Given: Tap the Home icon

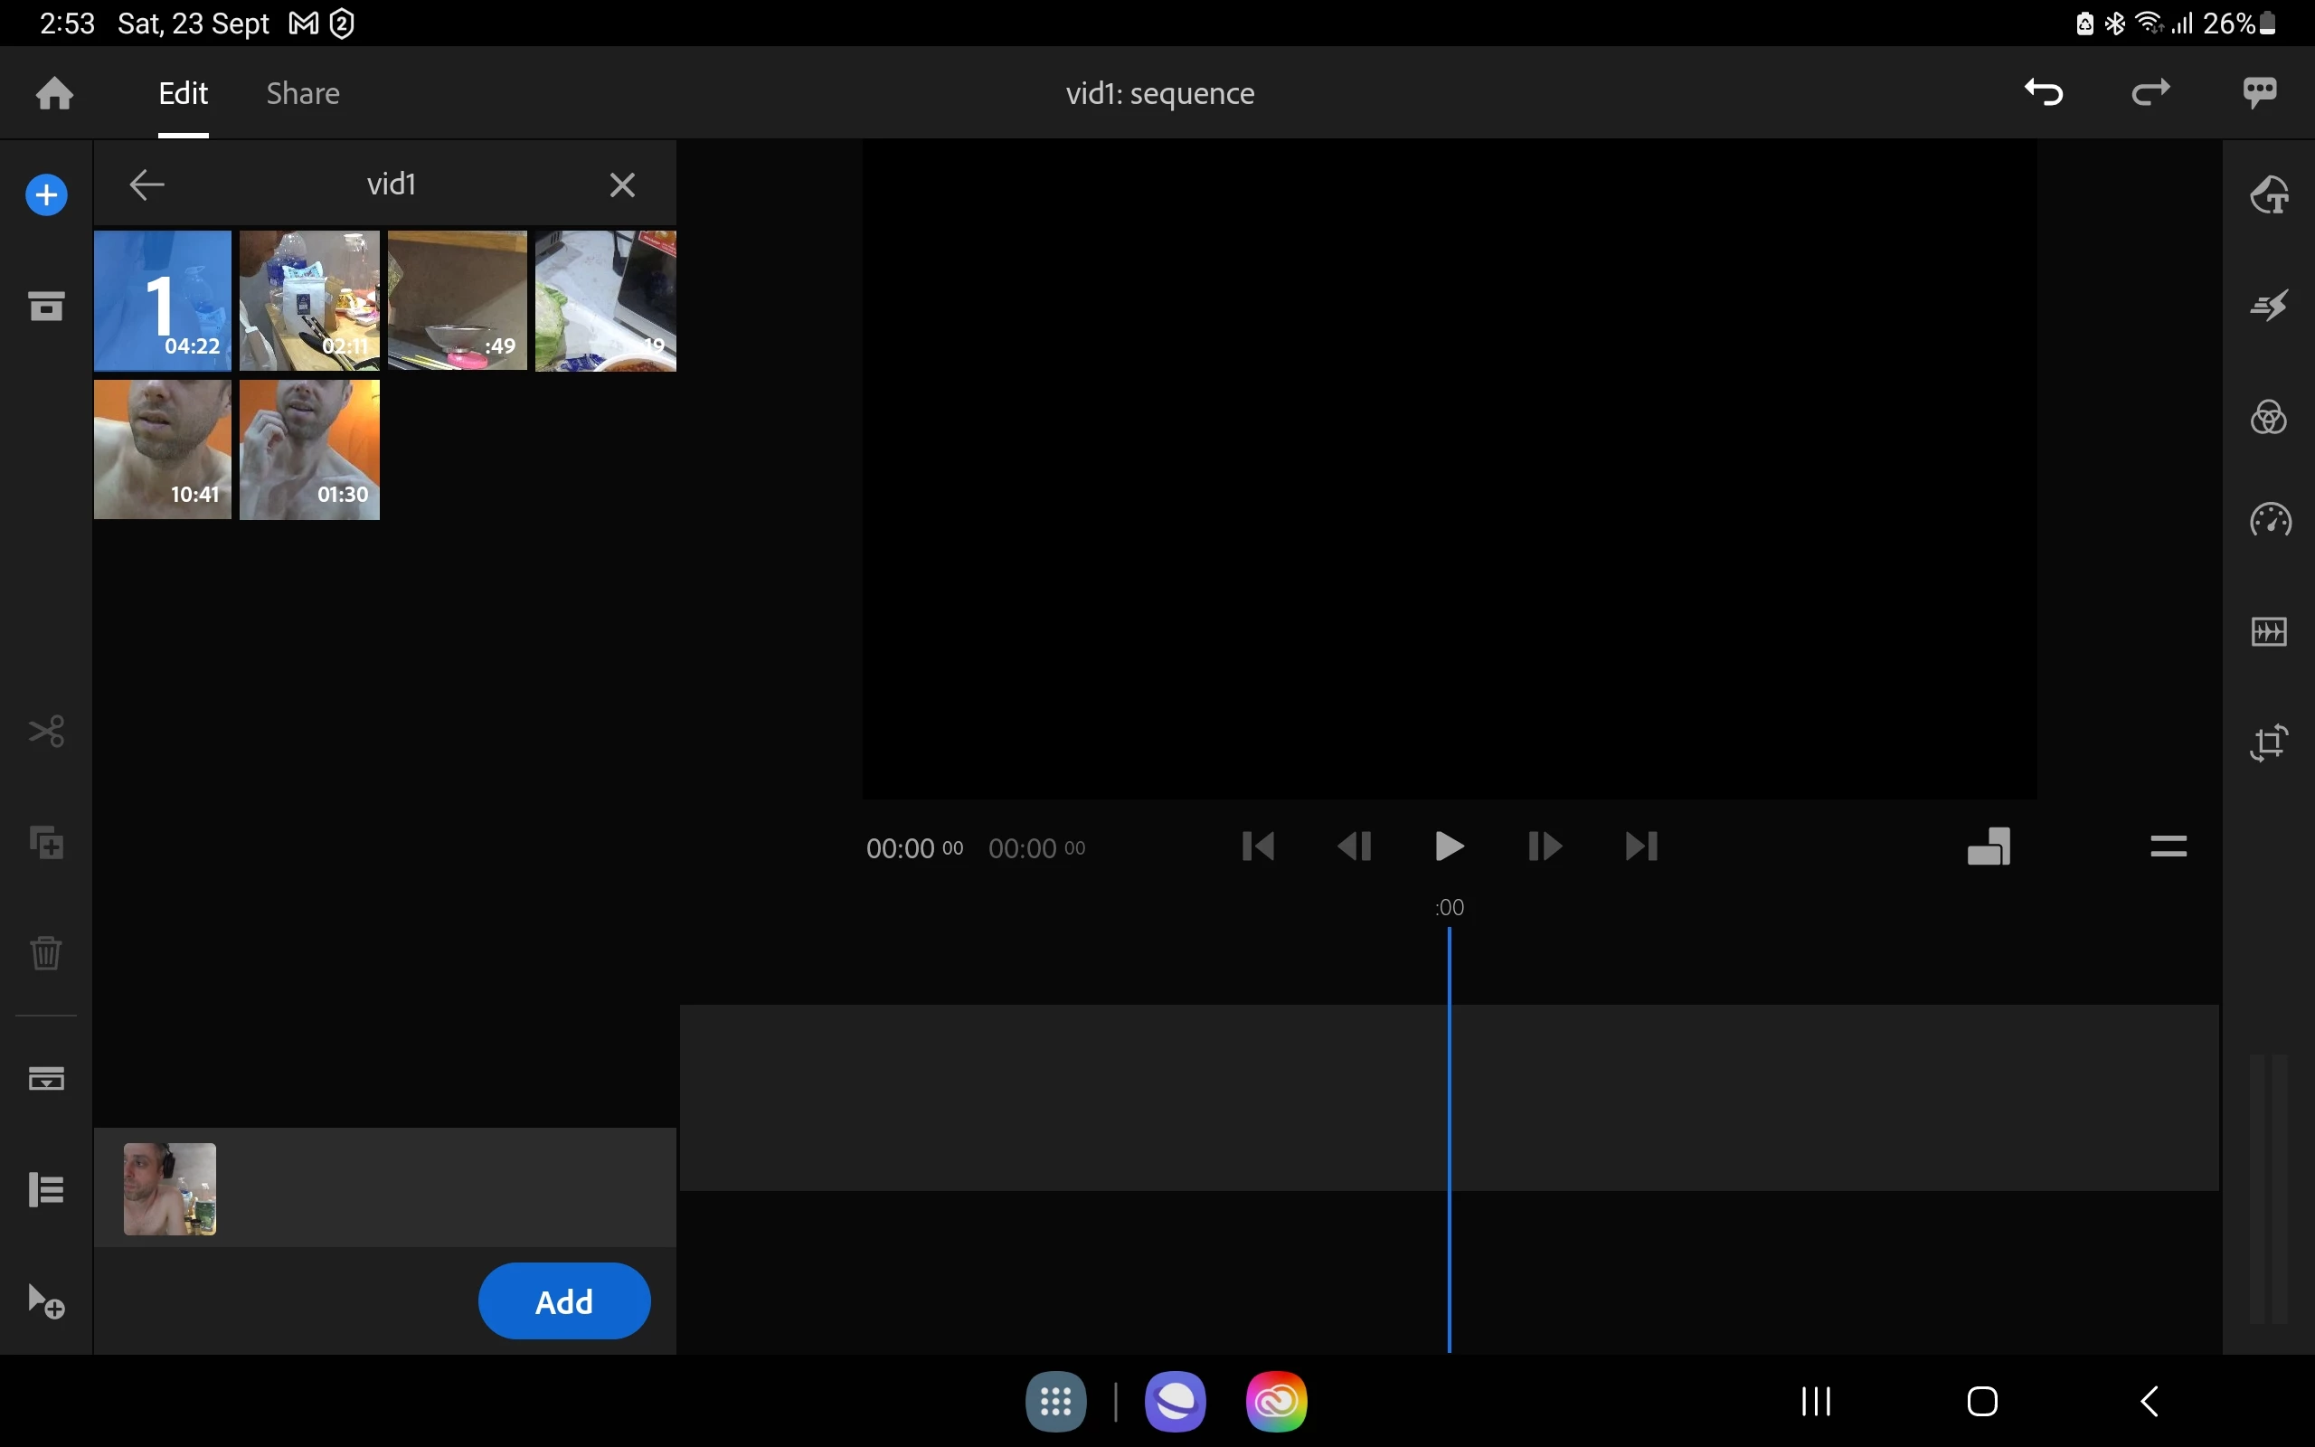Looking at the screenshot, I should [54, 93].
